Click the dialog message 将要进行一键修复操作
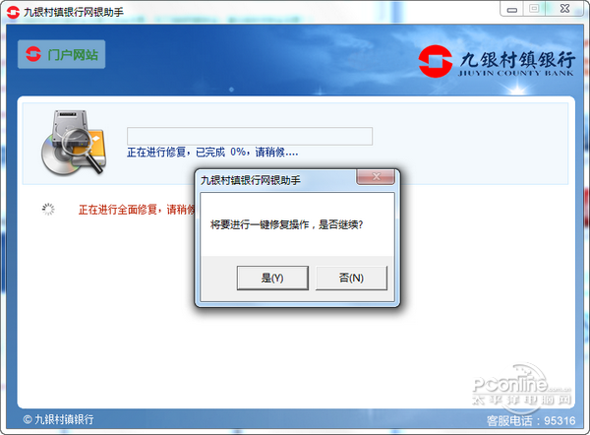This screenshot has width=590, height=435. (x=260, y=224)
